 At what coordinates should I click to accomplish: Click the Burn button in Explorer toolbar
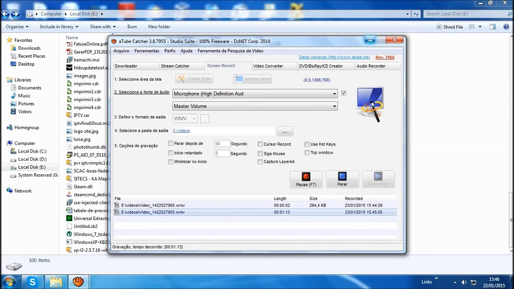132,27
